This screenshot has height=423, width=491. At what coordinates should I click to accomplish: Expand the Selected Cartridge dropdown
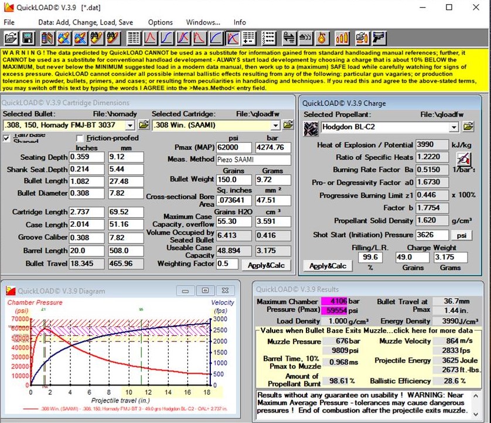coord(275,125)
